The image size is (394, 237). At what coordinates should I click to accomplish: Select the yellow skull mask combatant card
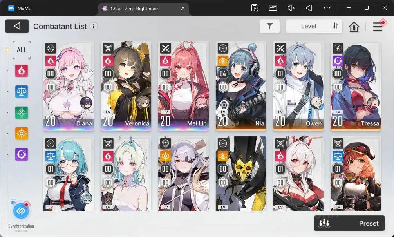coord(241,174)
